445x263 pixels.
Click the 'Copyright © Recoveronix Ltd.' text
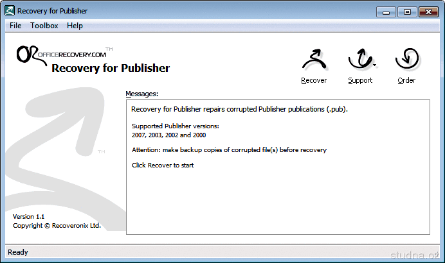point(57,226)
